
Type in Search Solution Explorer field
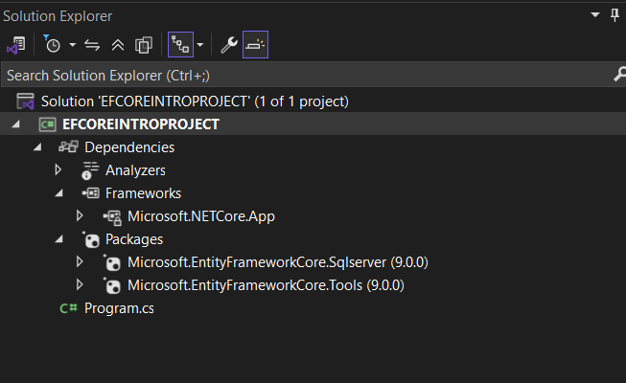288,75
